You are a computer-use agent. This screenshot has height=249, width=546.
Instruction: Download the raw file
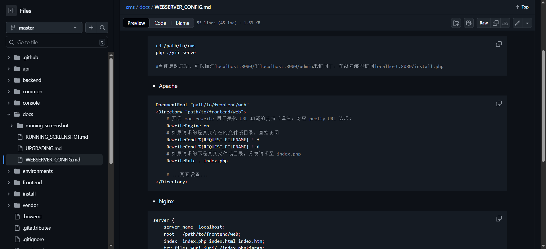pos(505,23)
